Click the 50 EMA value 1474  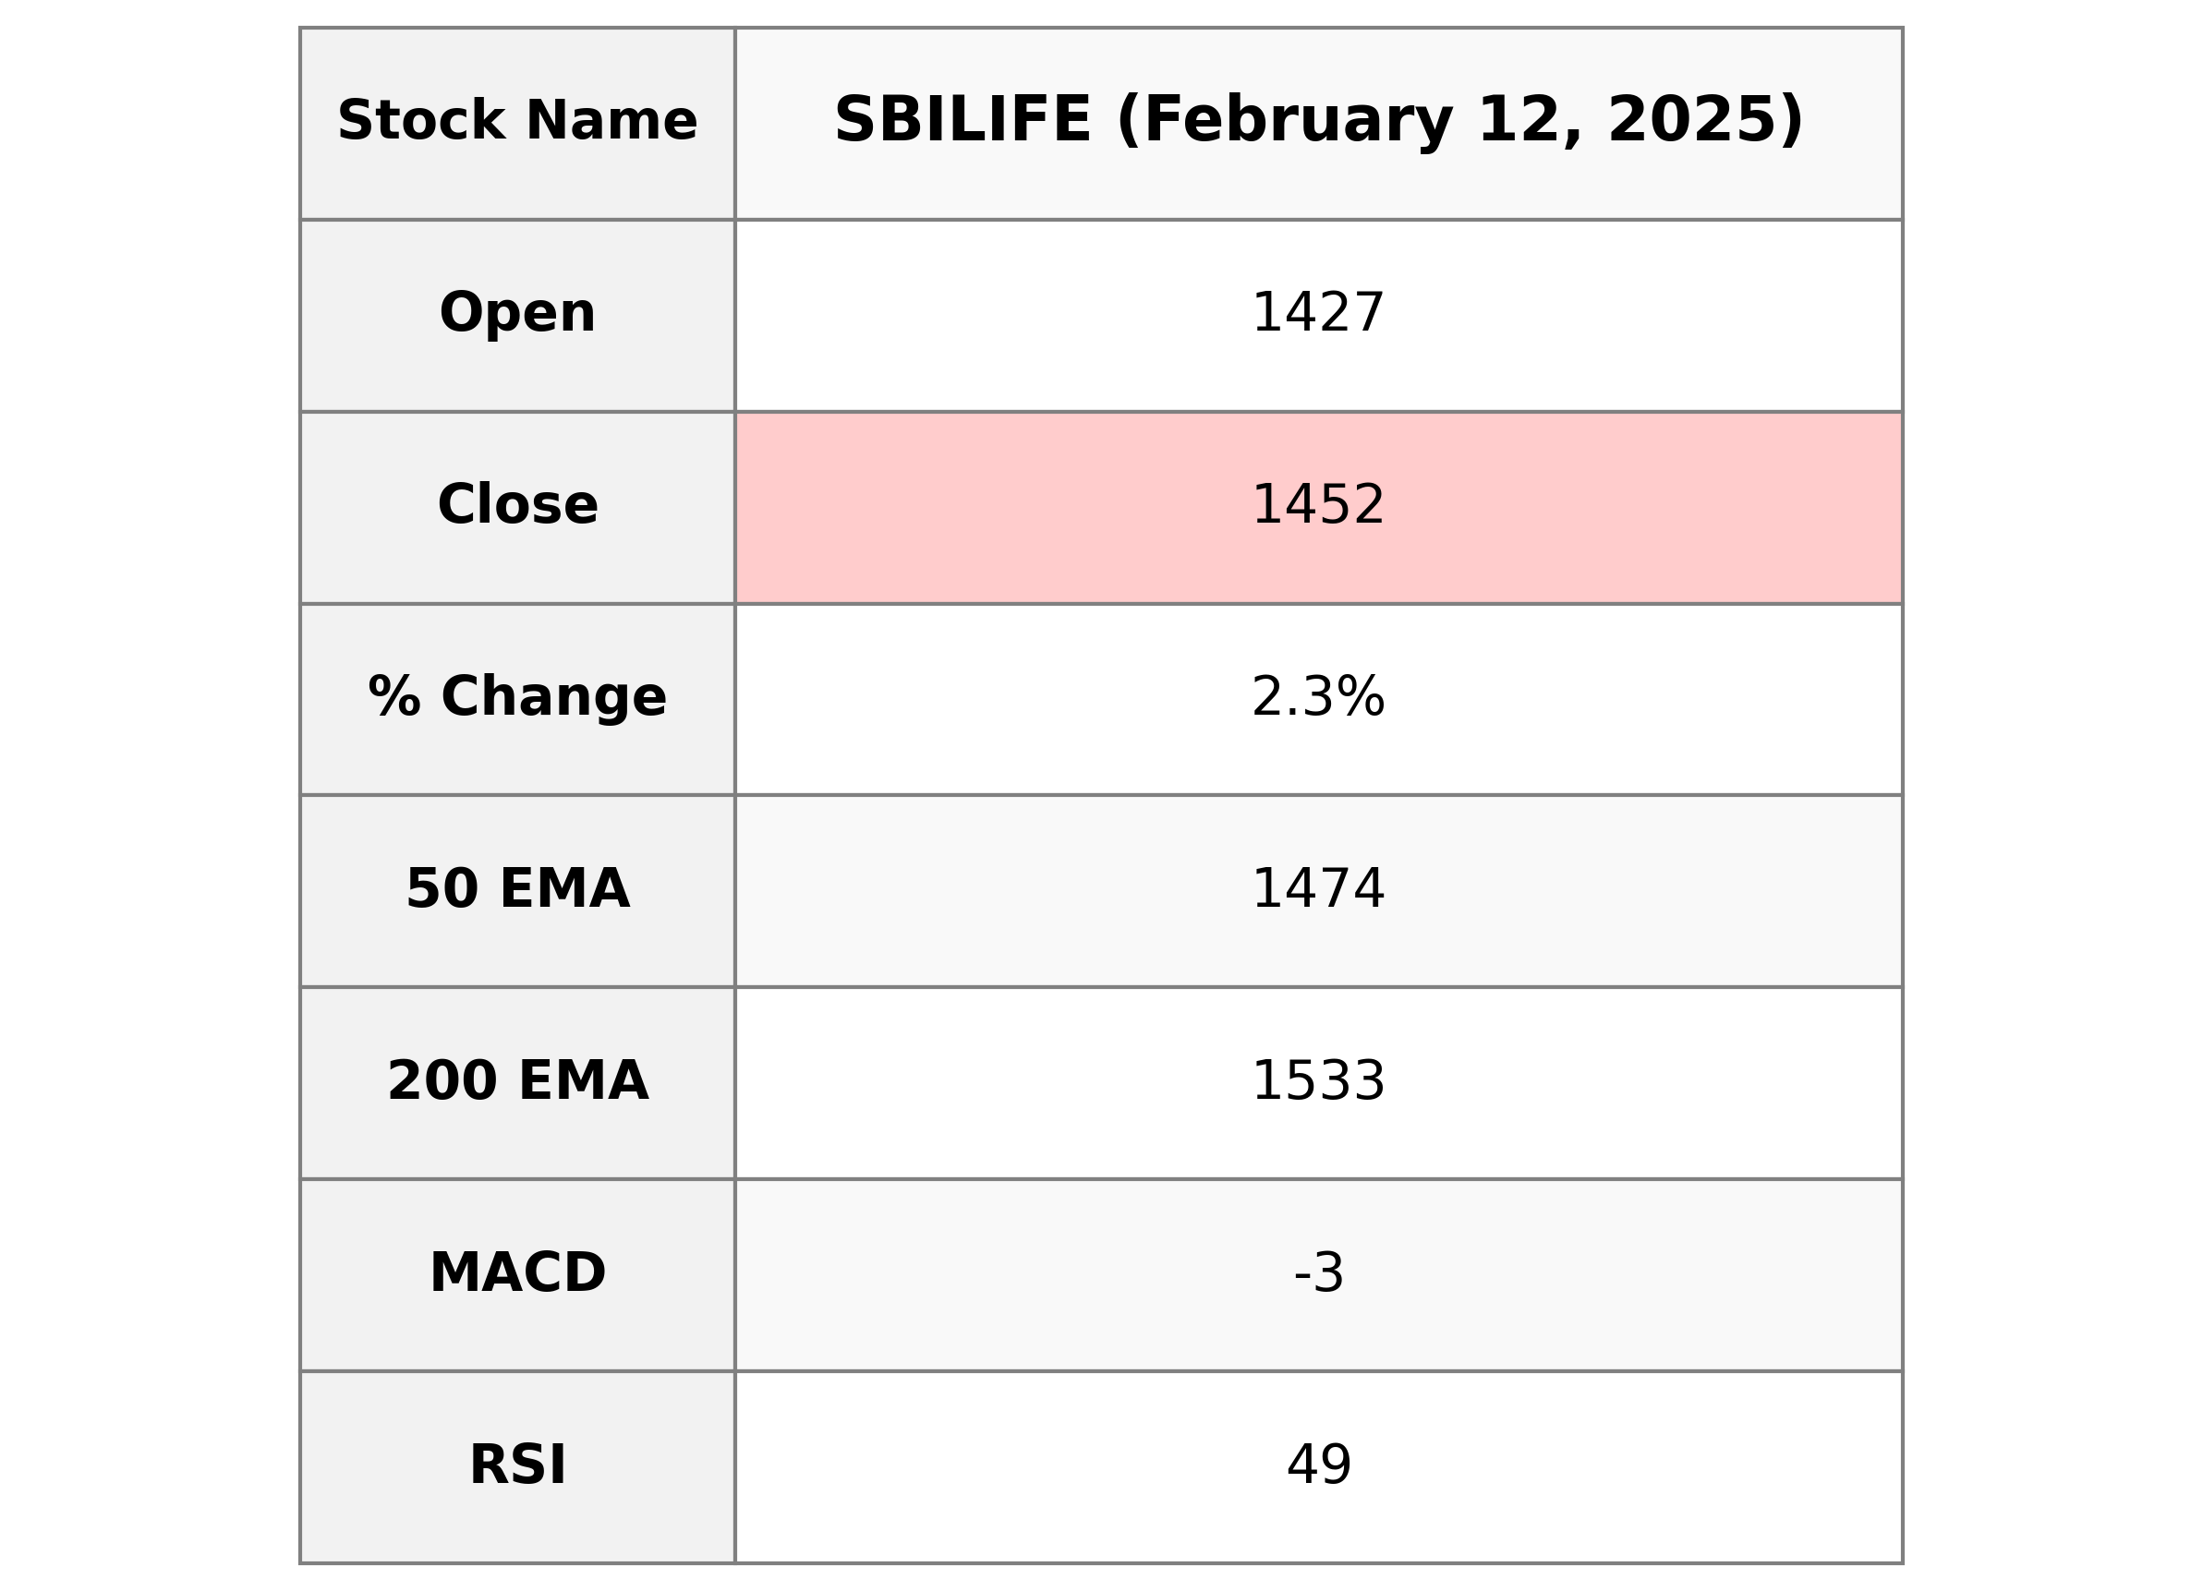(x=1317, y=888)
